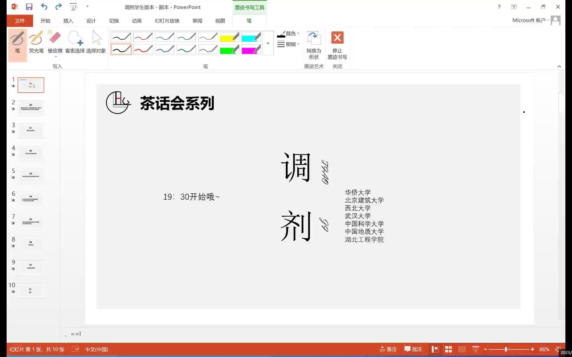This screenshot has width=572, height=357.
Task: Choose the 套索选择 lasso selection tool
Action: tap(75, 43)
